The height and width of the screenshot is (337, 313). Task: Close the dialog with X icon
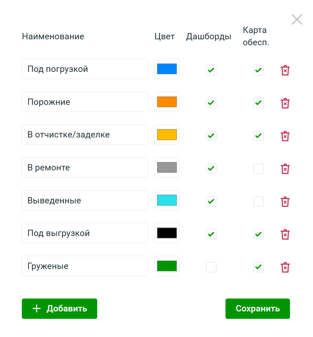tap(297, 20)
